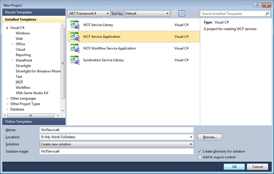Select the Workflow template category
The width and height of the screenshot is (274, 174).
tap(23, 88)
